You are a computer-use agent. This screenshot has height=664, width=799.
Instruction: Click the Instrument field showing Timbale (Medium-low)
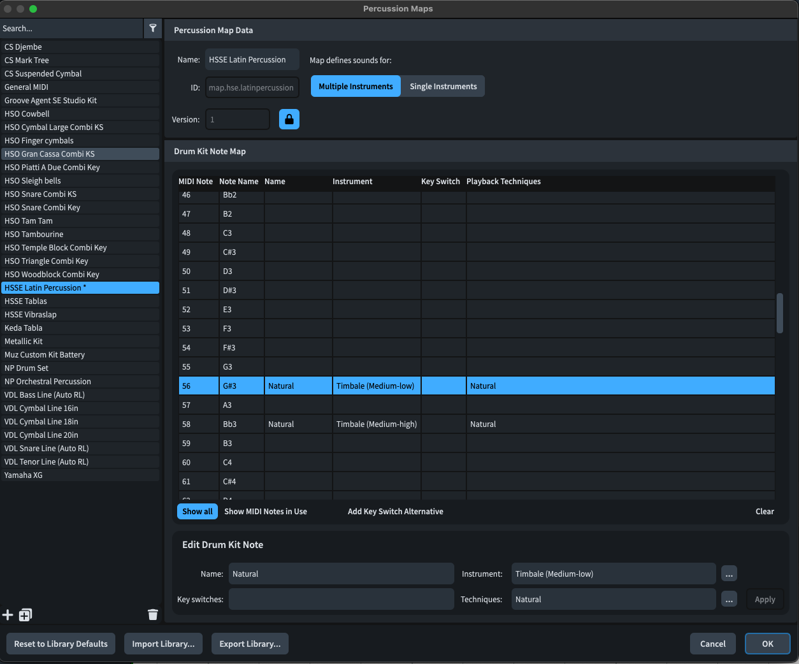pos(614,574)
